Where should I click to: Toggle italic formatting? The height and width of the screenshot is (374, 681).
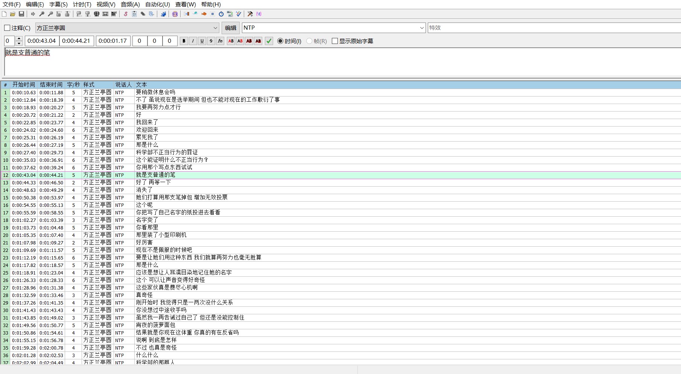(193, 41)
